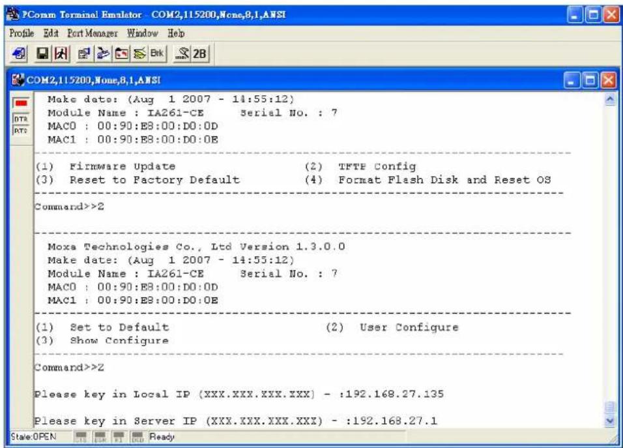Click the floppy disk save icon
The height and width of the screenshot is (448, 623).
pyautogui.click(x=42, y=53)
